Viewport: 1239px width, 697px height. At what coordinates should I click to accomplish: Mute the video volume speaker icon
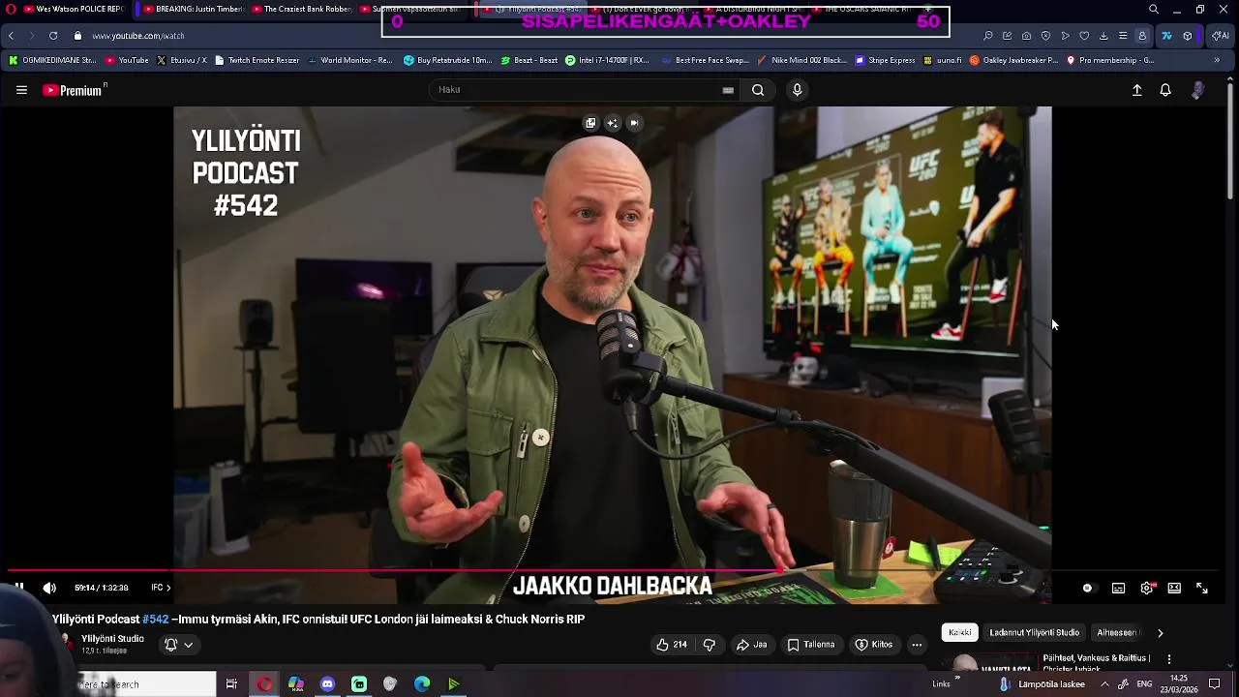pos(49,588)
